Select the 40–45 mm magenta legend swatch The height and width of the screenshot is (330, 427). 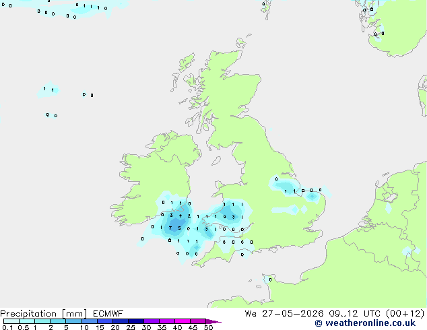coord(183,321)
